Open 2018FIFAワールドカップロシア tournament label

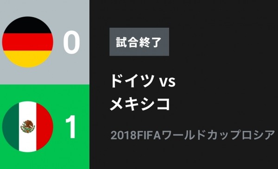click(x=193, y=135)
